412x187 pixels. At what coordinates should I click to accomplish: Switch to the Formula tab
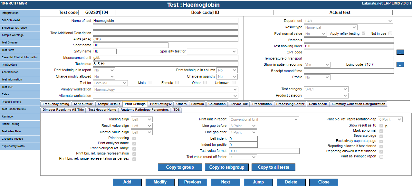pyautogui.click(x=197, y=104)
